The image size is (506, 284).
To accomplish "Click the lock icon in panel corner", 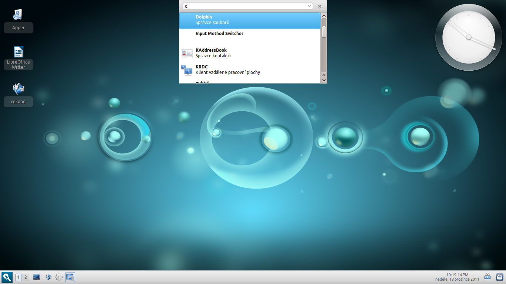I will [x=499, y=277].
